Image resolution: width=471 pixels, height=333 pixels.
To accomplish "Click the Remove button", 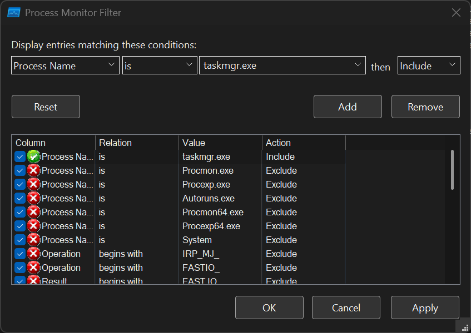I will [425, 107].
